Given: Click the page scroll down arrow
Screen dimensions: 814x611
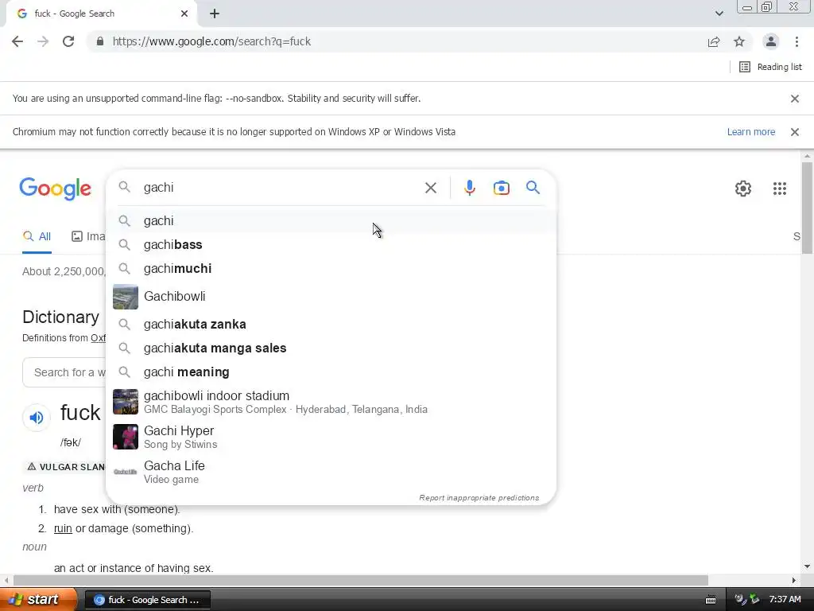Looking at the screenshot, I should point(807,566).
